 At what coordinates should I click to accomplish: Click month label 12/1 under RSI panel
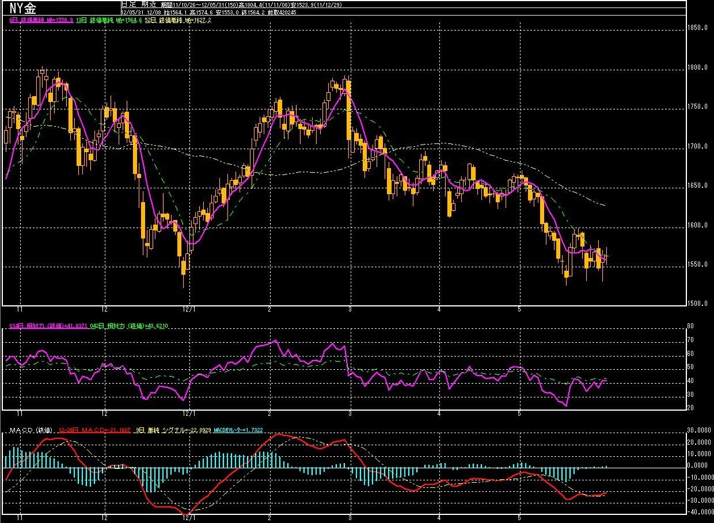tap(189, 413)
